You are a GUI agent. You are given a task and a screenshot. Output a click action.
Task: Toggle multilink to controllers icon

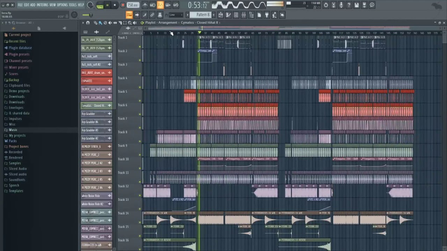tap(152, 15)
